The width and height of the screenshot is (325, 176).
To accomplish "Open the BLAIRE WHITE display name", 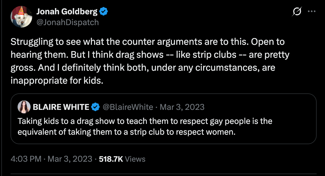I will (61, 107).
